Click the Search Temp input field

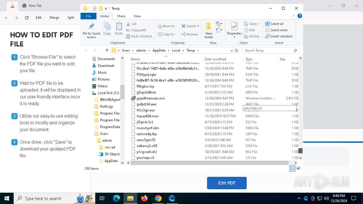click(x=268, y=50)
